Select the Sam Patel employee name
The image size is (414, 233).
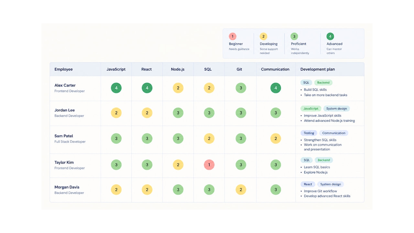[x=64, y=136]
